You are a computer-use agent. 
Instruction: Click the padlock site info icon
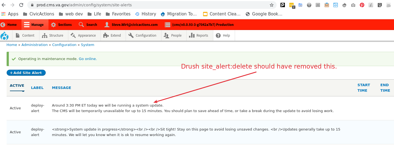pyautogui.click(x=32, y=5)
